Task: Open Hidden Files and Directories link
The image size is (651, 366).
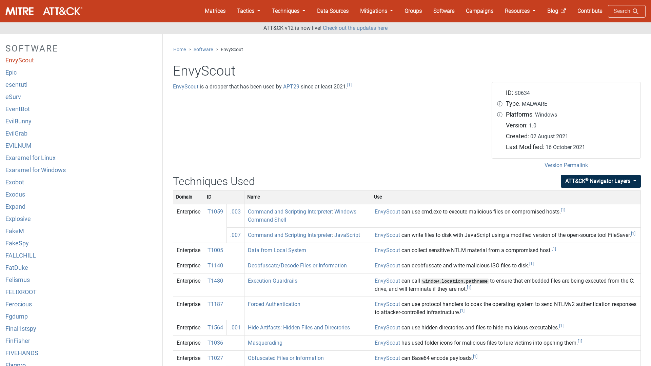Action: [316, 328]
